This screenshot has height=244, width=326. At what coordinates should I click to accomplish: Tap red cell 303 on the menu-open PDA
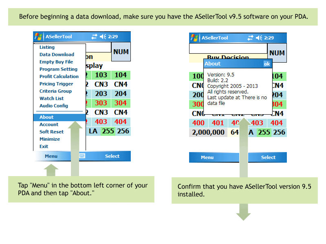[x=101, y=103]
